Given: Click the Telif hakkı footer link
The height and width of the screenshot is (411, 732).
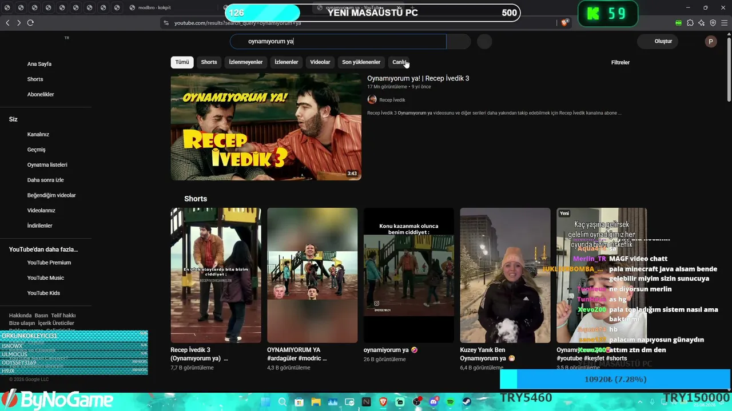Looking at the screenshot, I should tap(63, 316).
